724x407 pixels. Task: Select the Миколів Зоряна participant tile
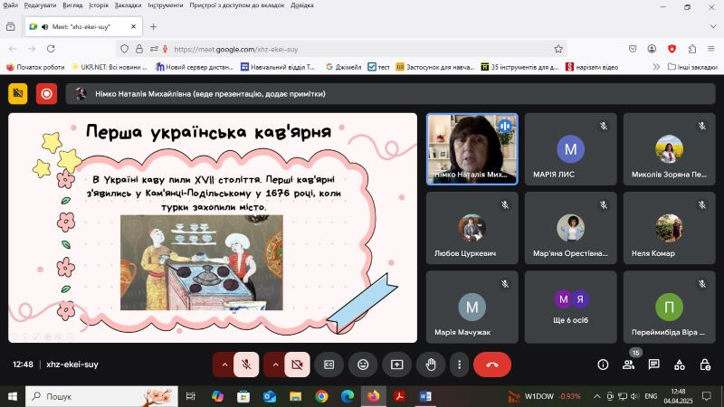[669, 149]
